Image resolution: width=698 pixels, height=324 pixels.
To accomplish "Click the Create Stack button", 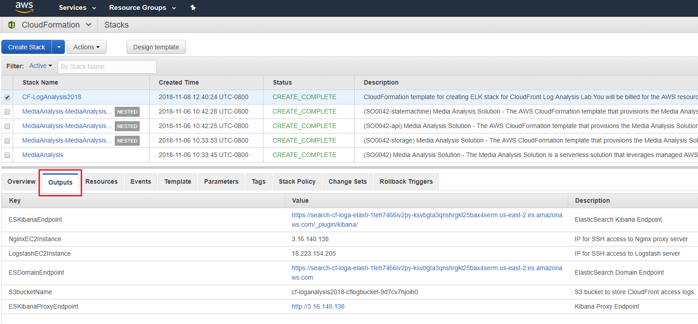I will point(27,47).
